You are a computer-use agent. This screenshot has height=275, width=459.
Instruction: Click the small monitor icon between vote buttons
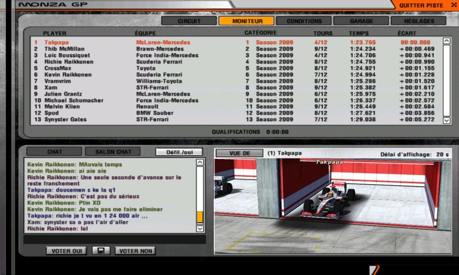click(101, 251)
